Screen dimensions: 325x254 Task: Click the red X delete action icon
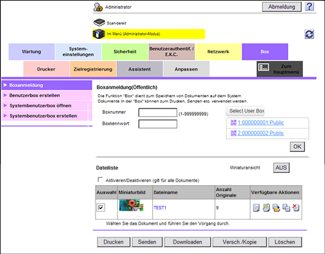pyautogui.click(x=296, y=207)
